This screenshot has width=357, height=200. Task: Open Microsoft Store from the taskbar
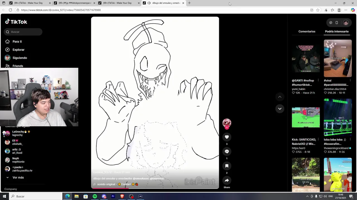(x=86, y=196)
